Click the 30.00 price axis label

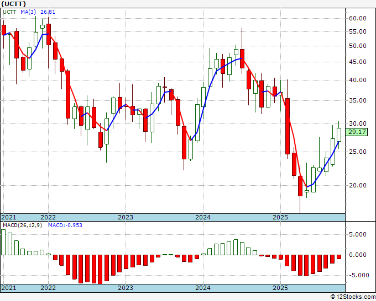coord(358,124)
